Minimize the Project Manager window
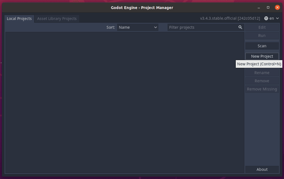Image resolution: width=284 pixels, height=179 pixels. tap(259, 8)
